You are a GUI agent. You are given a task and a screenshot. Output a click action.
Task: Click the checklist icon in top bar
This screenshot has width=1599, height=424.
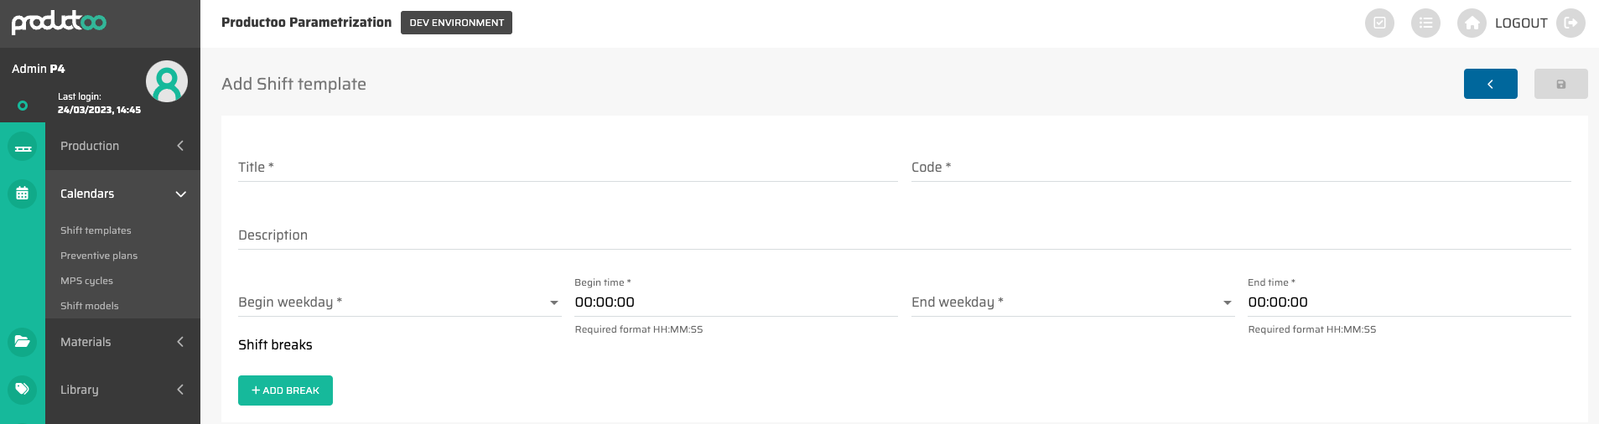1379,23
